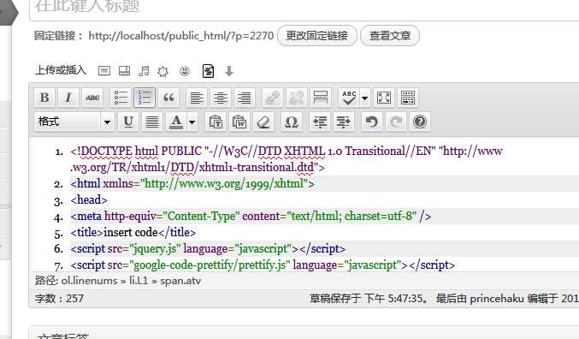Click the draft saved status text
579x339 pixels.
click(369, 298)
